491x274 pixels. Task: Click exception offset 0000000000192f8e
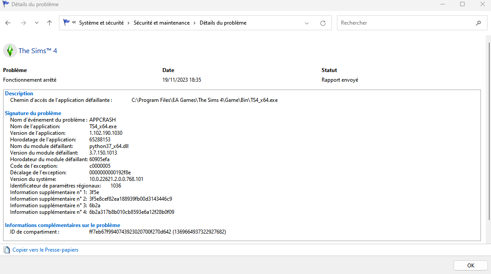(x=110, y=173)
